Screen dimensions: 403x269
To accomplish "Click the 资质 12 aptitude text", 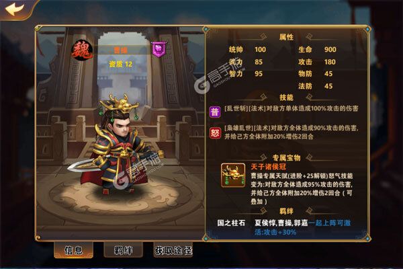I will click(120, 64).
